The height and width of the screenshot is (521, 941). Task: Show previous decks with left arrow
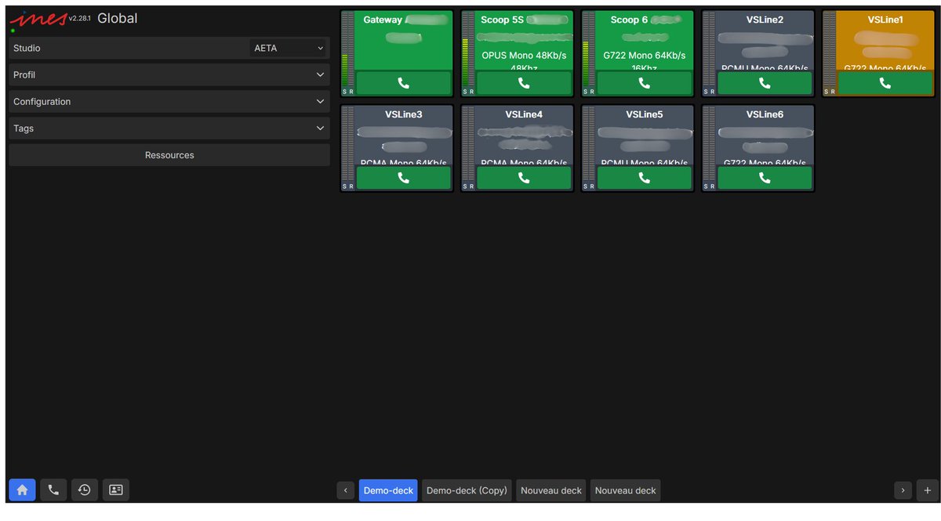pos(346,490)
